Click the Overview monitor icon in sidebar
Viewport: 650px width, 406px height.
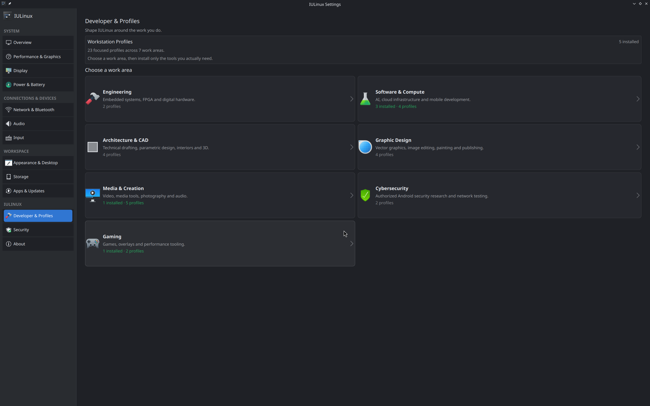[9, 42]
